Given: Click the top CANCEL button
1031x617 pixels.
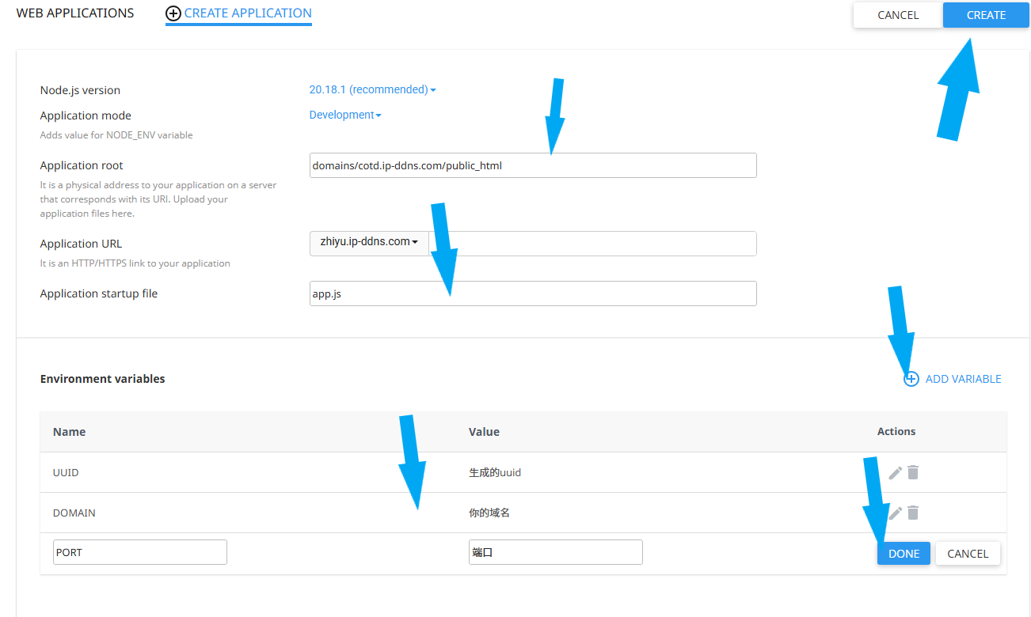Looking at the screenshot, I should (898, 15).
